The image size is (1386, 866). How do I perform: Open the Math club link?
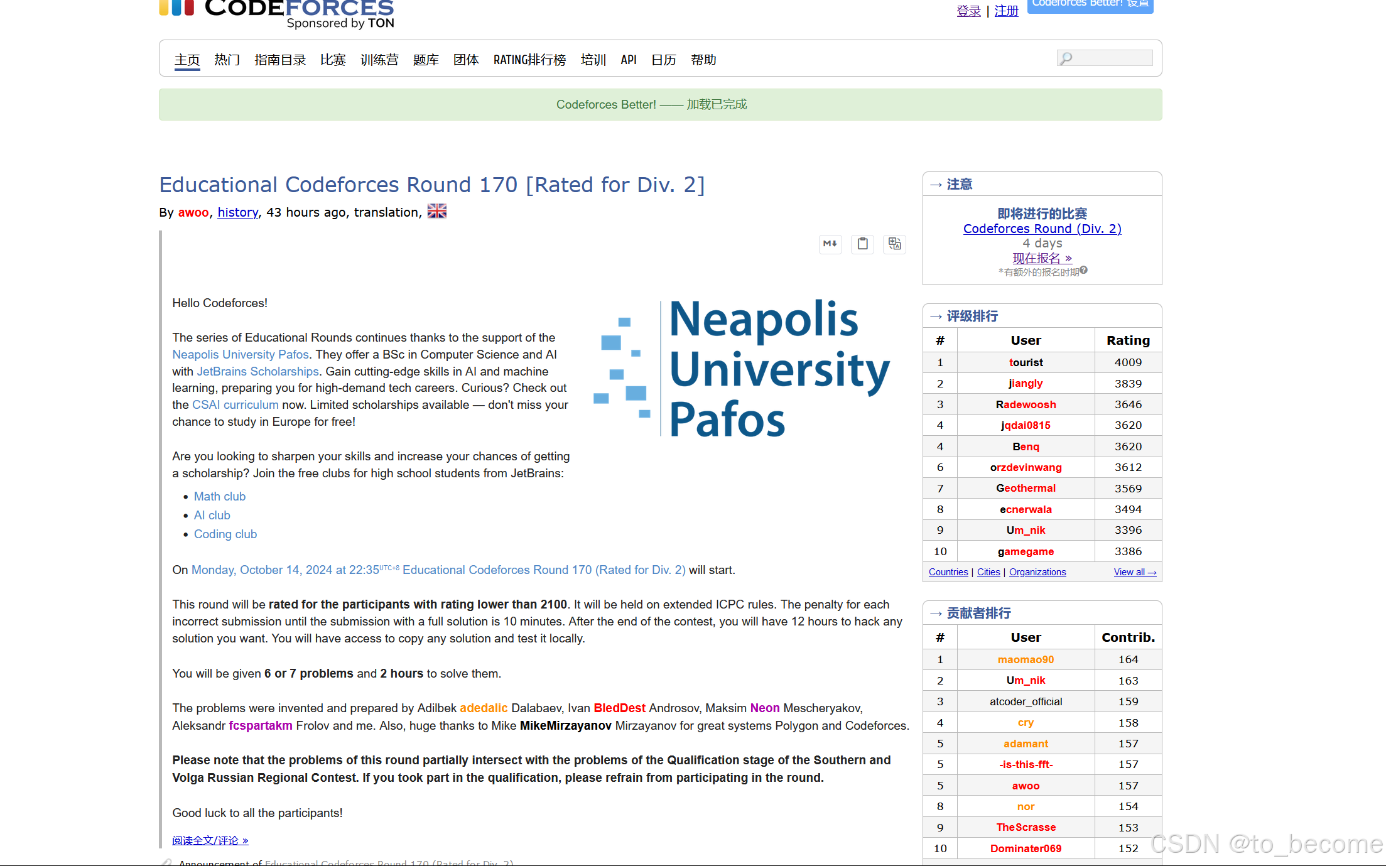coord(219,496)
